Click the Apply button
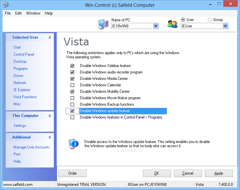The image size is (240, 190). 219,173
